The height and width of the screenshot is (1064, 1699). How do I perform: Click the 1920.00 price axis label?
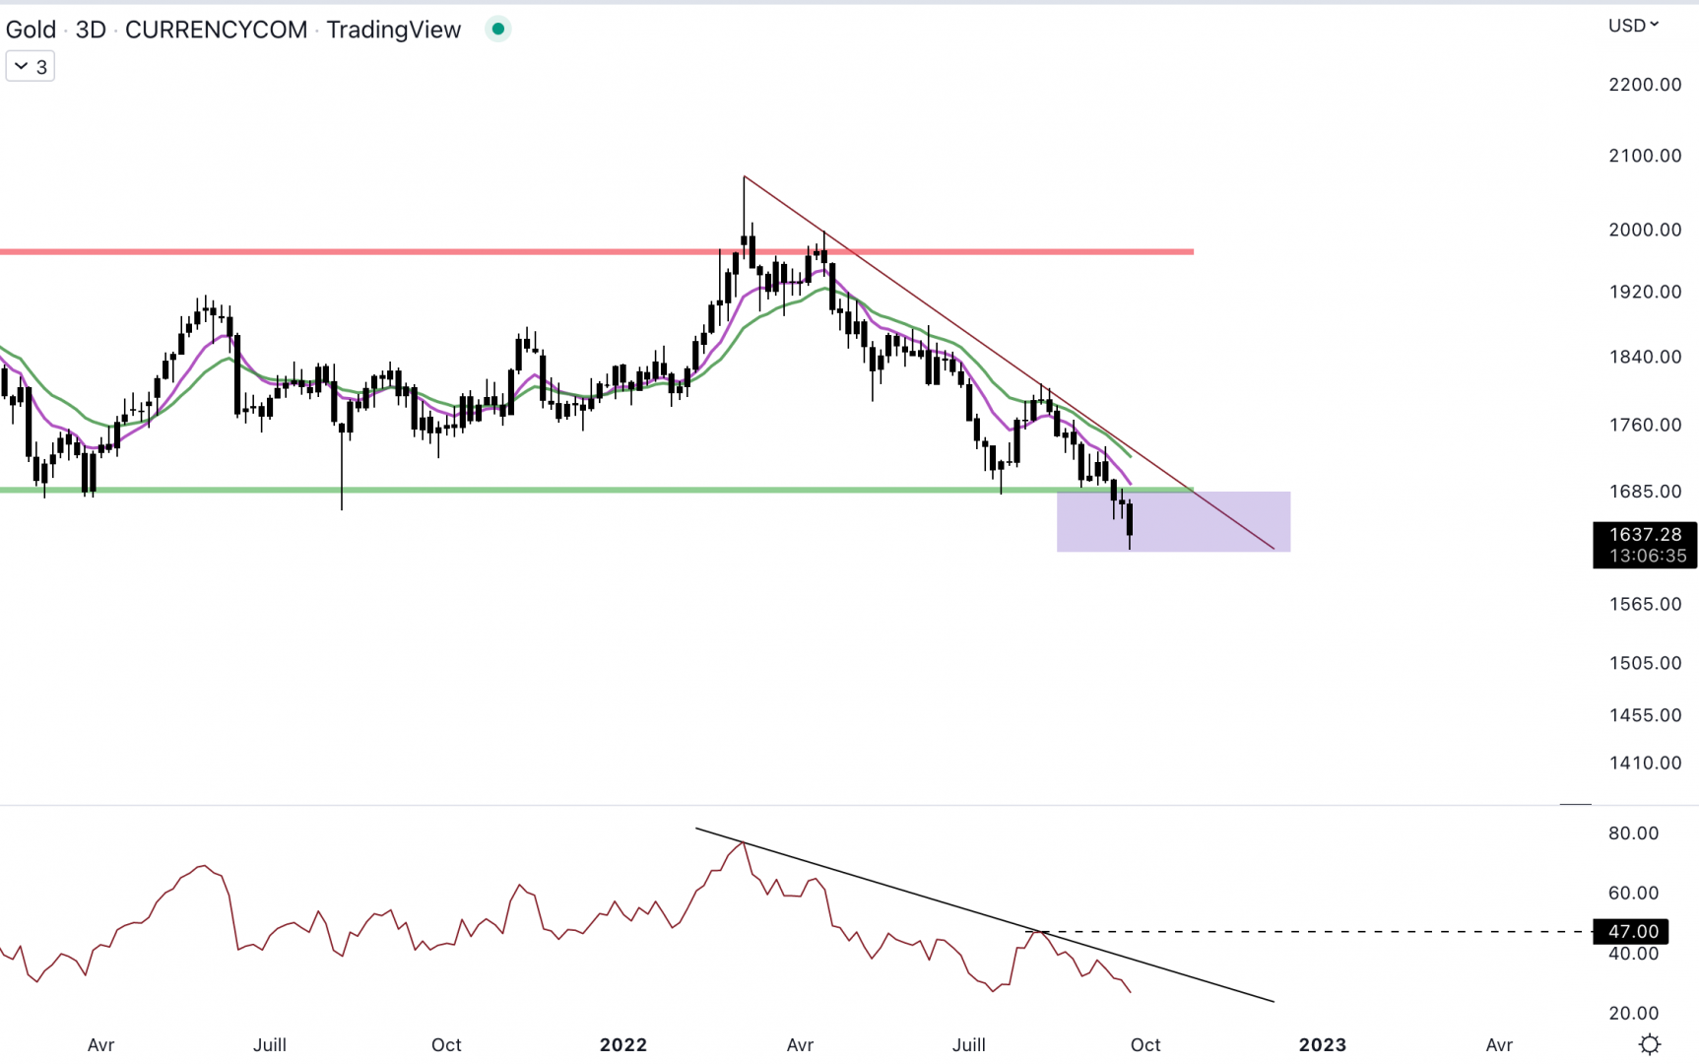tap(1645, 292)
